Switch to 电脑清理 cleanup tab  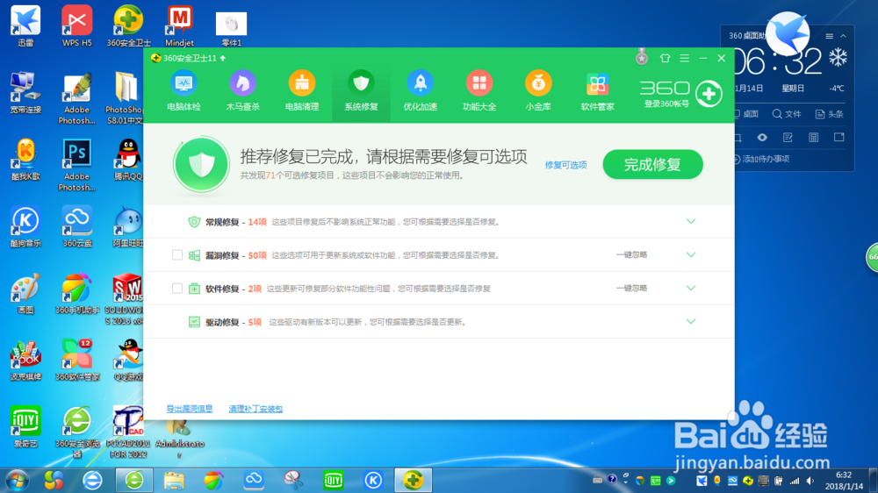click(x=302, y=91)
